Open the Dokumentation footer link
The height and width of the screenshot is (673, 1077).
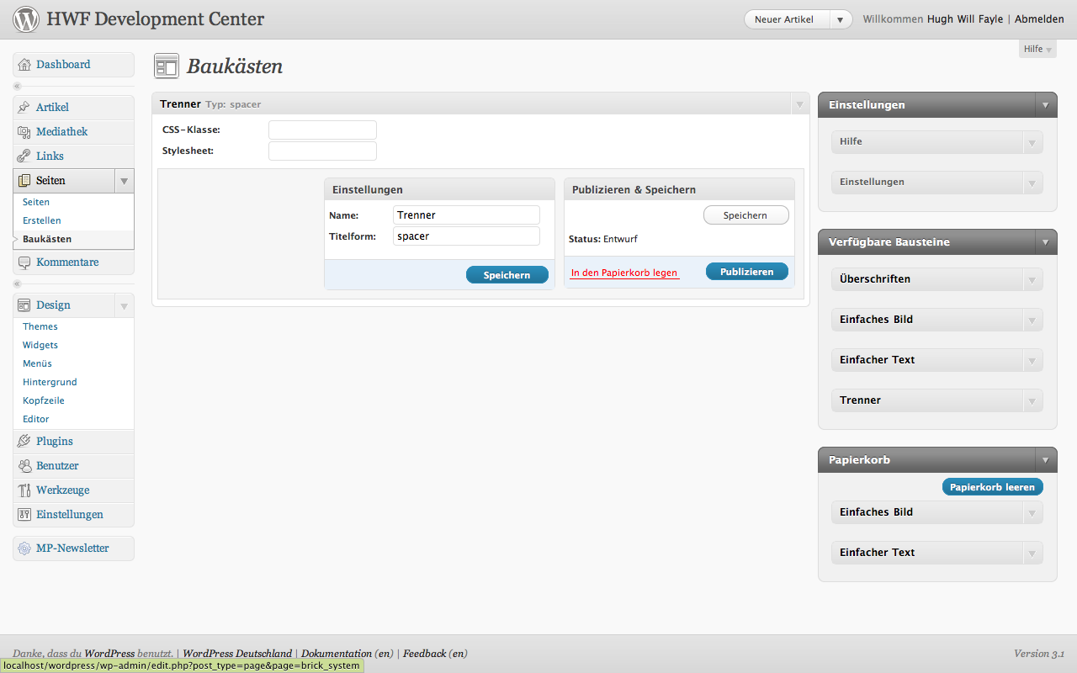point(347,654)
